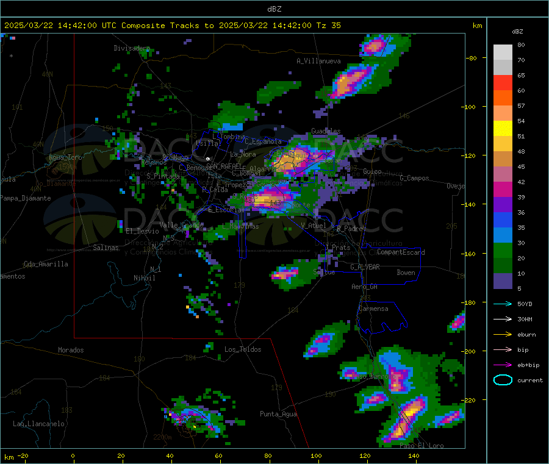
Task: Select the light blue 30–35 dBZ swatch
Action: point(503,235)
